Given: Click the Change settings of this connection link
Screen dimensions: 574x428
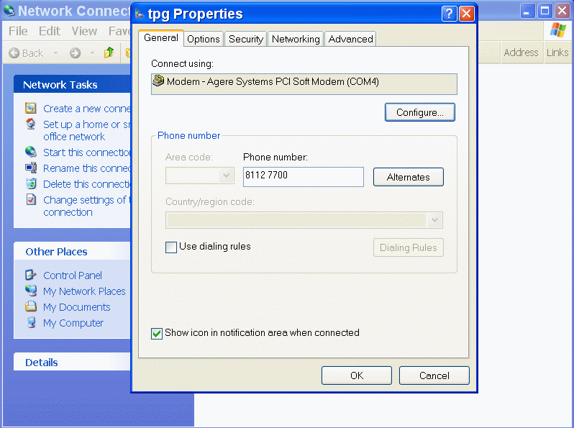Looking at the screenshot, I should pyautogui.click(x=87, y=206).
